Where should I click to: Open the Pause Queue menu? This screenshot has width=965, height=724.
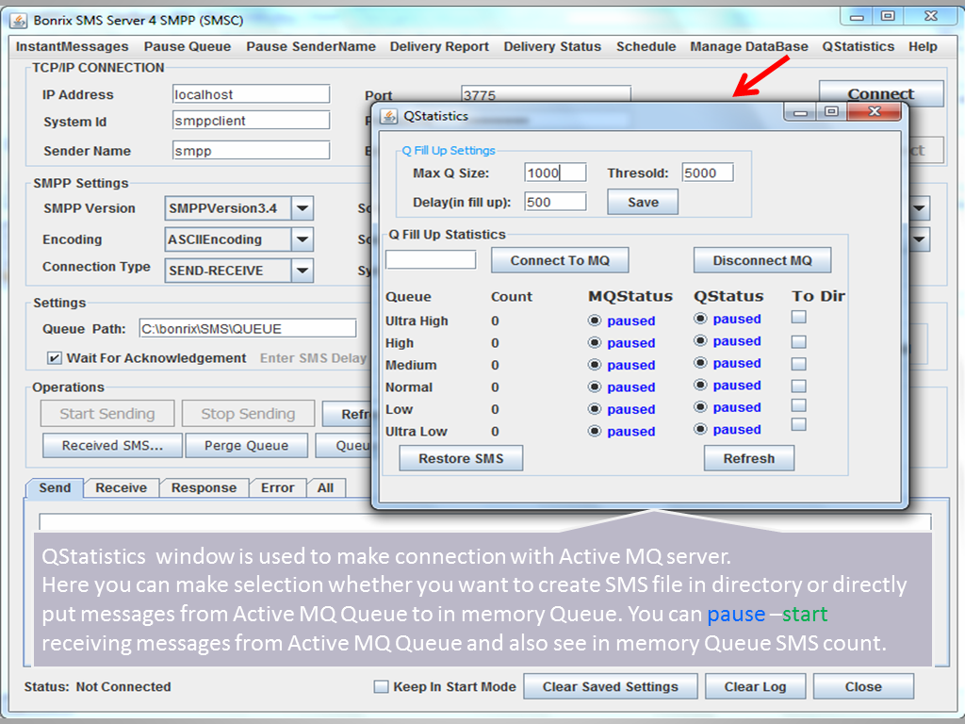[x=188, y=47]
